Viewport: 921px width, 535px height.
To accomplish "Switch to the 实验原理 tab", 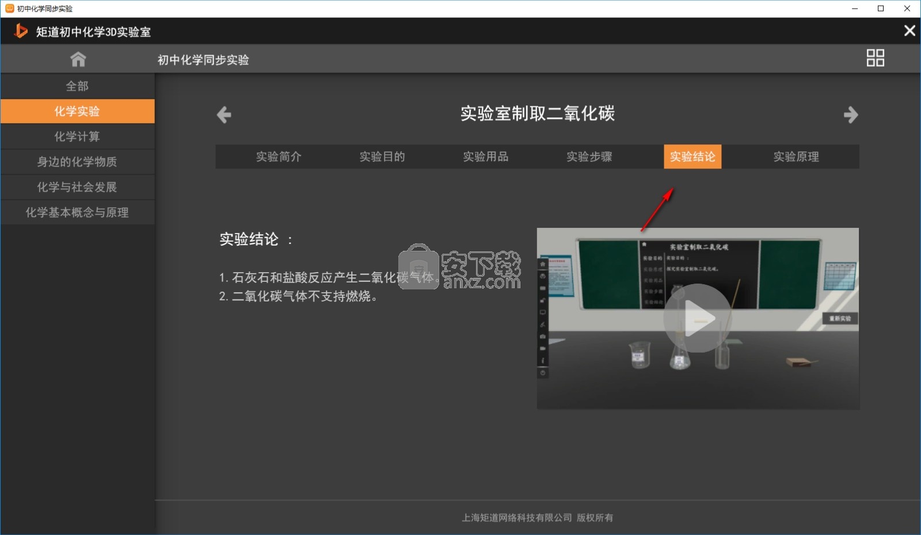I will point(796,156).
